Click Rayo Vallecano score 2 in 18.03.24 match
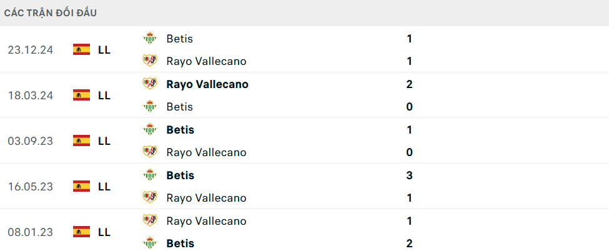The height and width of the screenshot is (251, 609). pyautogui.click(x=409, y=84)
